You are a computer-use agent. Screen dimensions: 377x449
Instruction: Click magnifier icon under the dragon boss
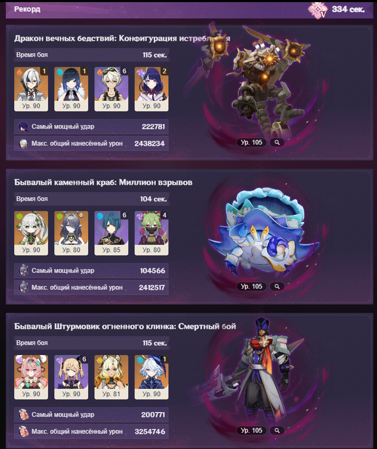[277, 142]
